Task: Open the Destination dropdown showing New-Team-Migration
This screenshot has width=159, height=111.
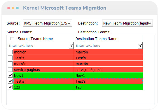Action: tap(127, 23)
